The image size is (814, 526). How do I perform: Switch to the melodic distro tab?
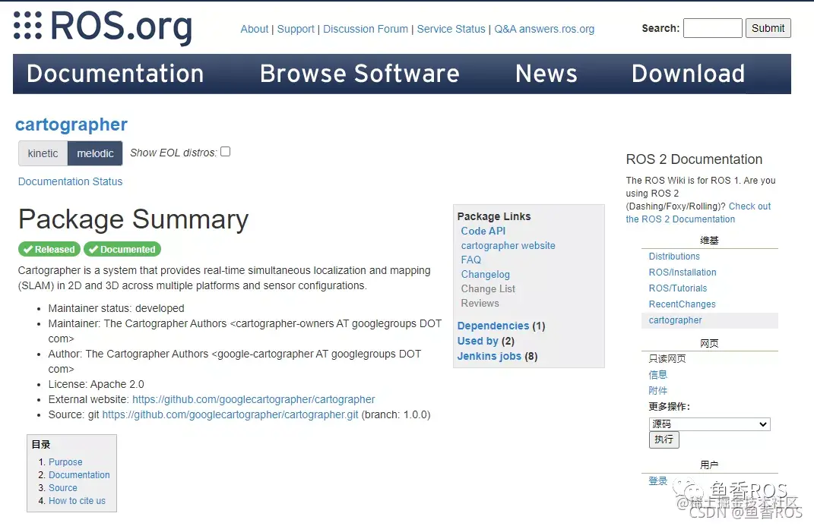click(x=95, y=153)
